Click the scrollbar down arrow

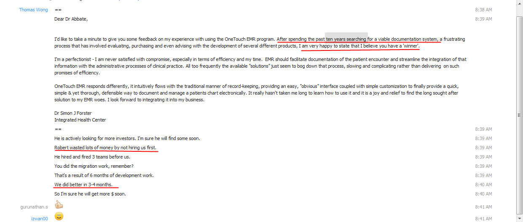pyautogui.click(x=519, y=219)
